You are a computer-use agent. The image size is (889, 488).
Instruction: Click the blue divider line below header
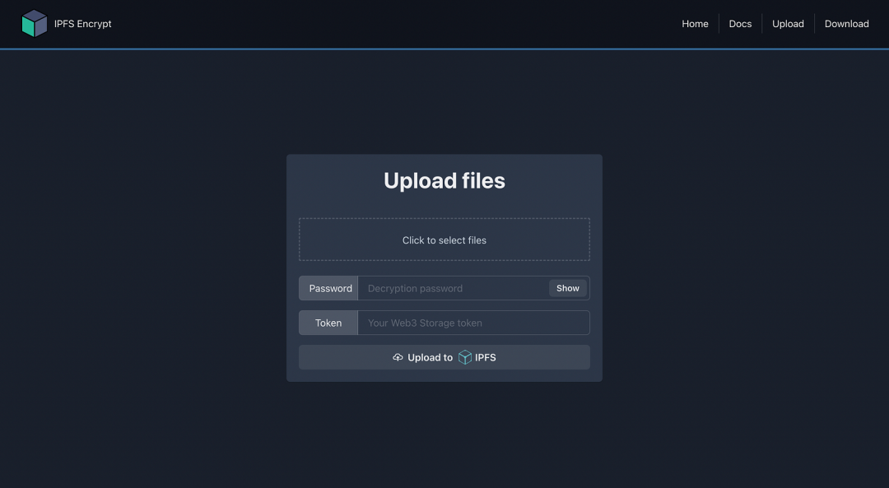pos(444,49)
